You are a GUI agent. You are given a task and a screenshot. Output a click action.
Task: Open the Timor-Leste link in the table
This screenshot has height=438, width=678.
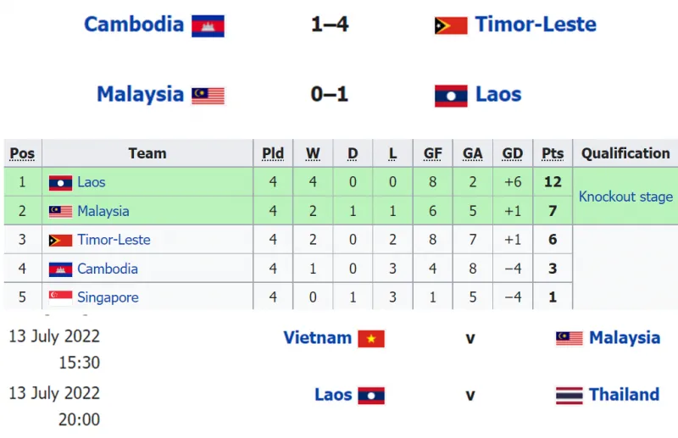(x=114, y=240)
